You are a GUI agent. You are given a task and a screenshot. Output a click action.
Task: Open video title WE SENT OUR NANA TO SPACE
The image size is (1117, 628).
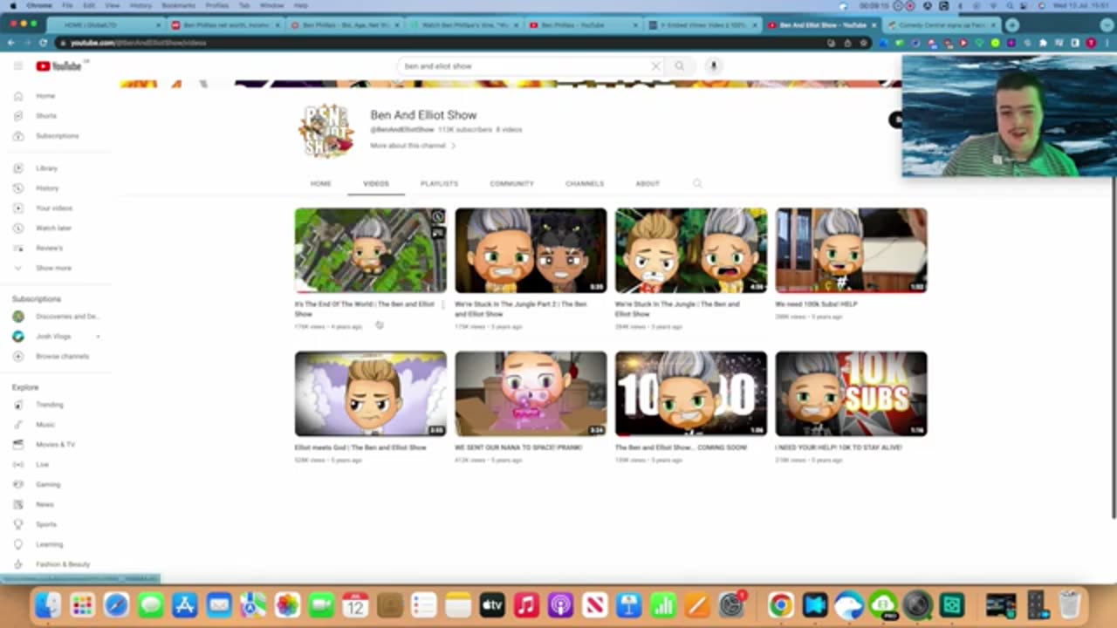pos(518,447)
